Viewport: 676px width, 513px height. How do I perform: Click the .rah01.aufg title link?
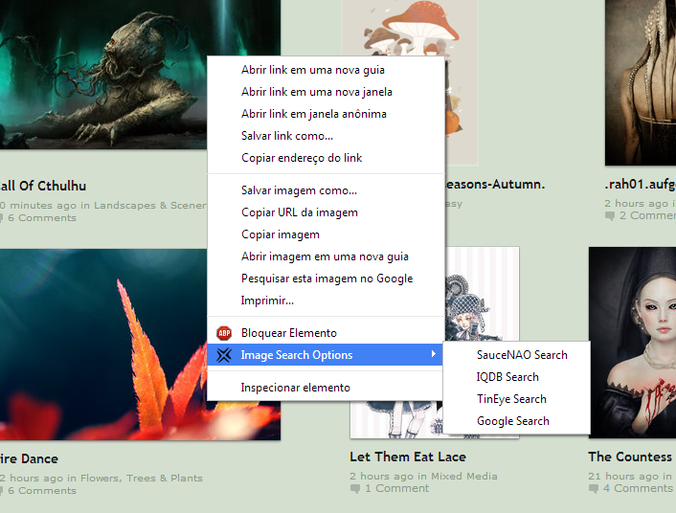tap(641, 184)
